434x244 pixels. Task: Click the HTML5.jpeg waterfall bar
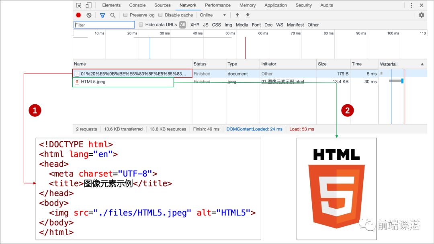tap(396, 81)
